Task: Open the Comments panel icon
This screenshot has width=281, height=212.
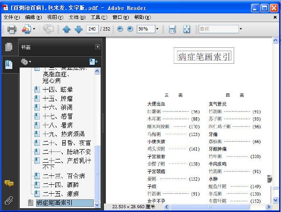Action: (9, 183)
